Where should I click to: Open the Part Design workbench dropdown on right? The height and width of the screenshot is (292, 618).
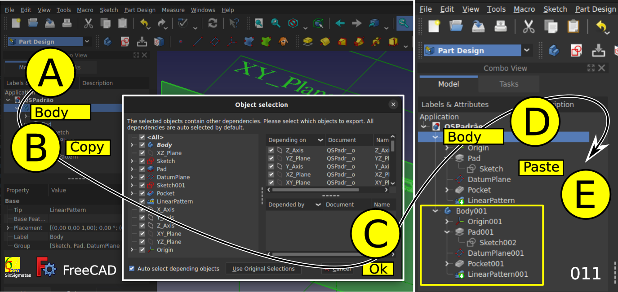(x=527, y=50)
